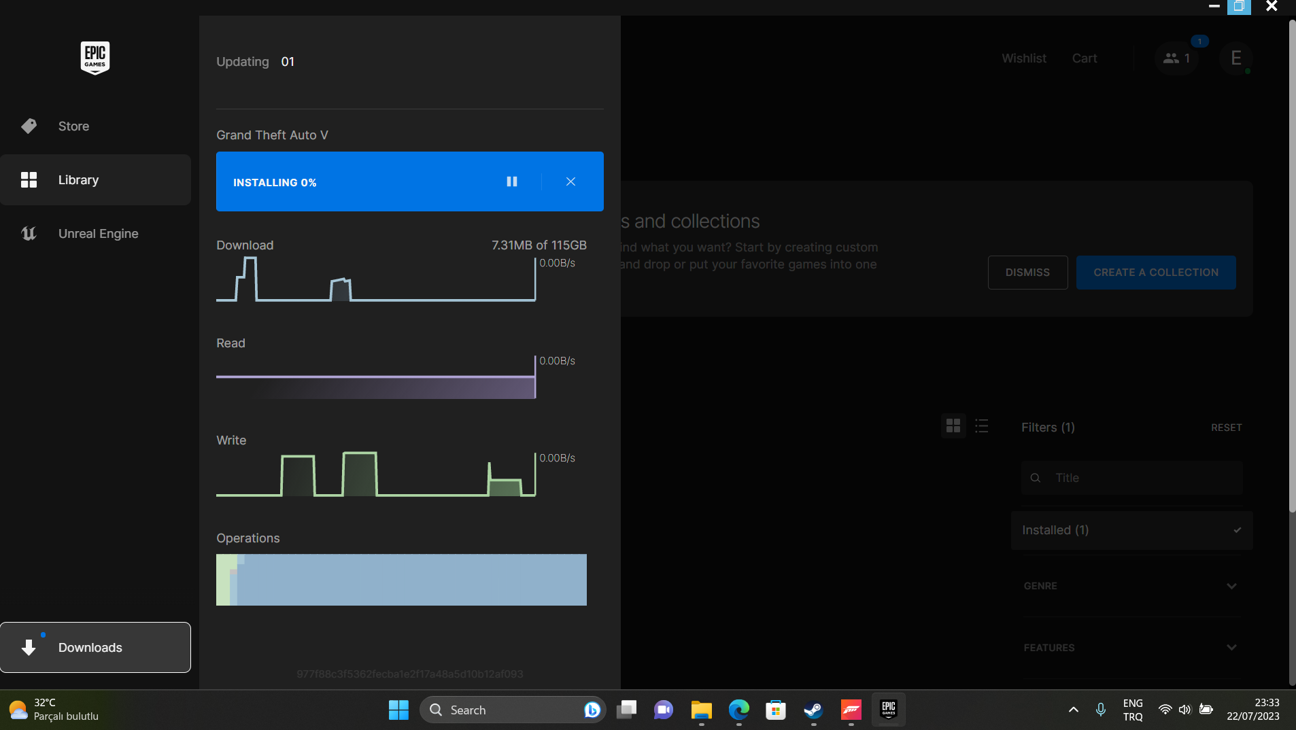Click the magnifier icon in Title filter
Screen dimensions: 1296x730
tap(1036, 478)
